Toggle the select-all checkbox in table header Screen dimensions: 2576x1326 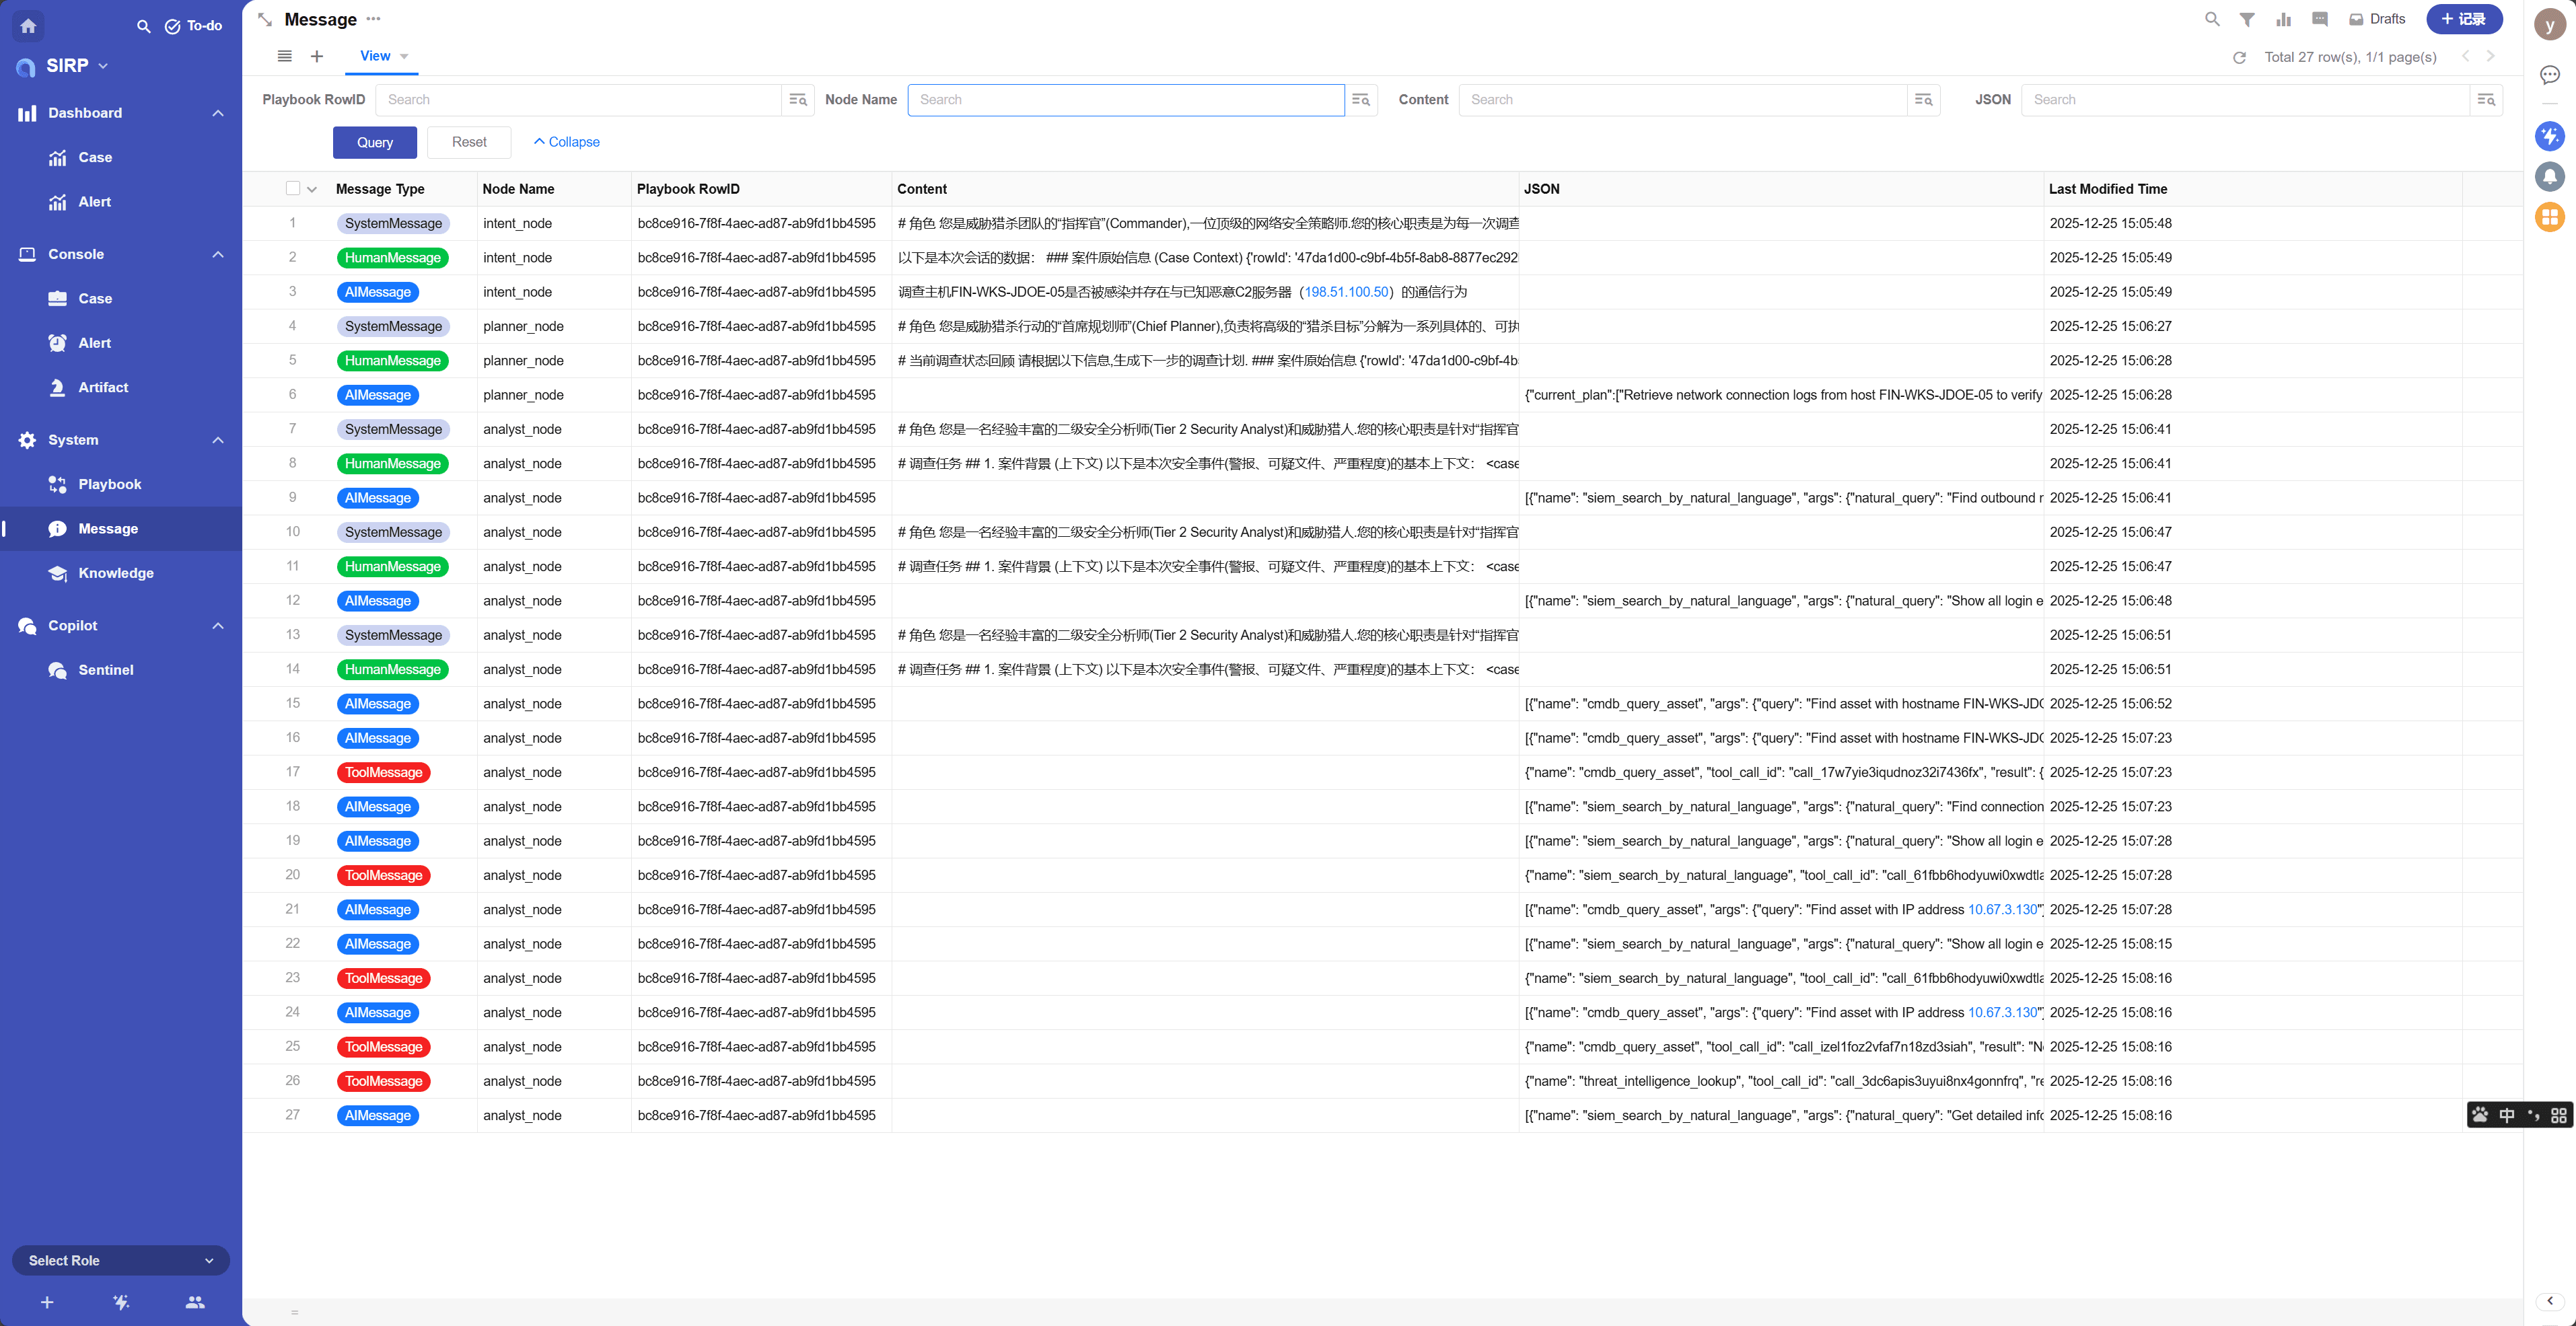(293, 189)
